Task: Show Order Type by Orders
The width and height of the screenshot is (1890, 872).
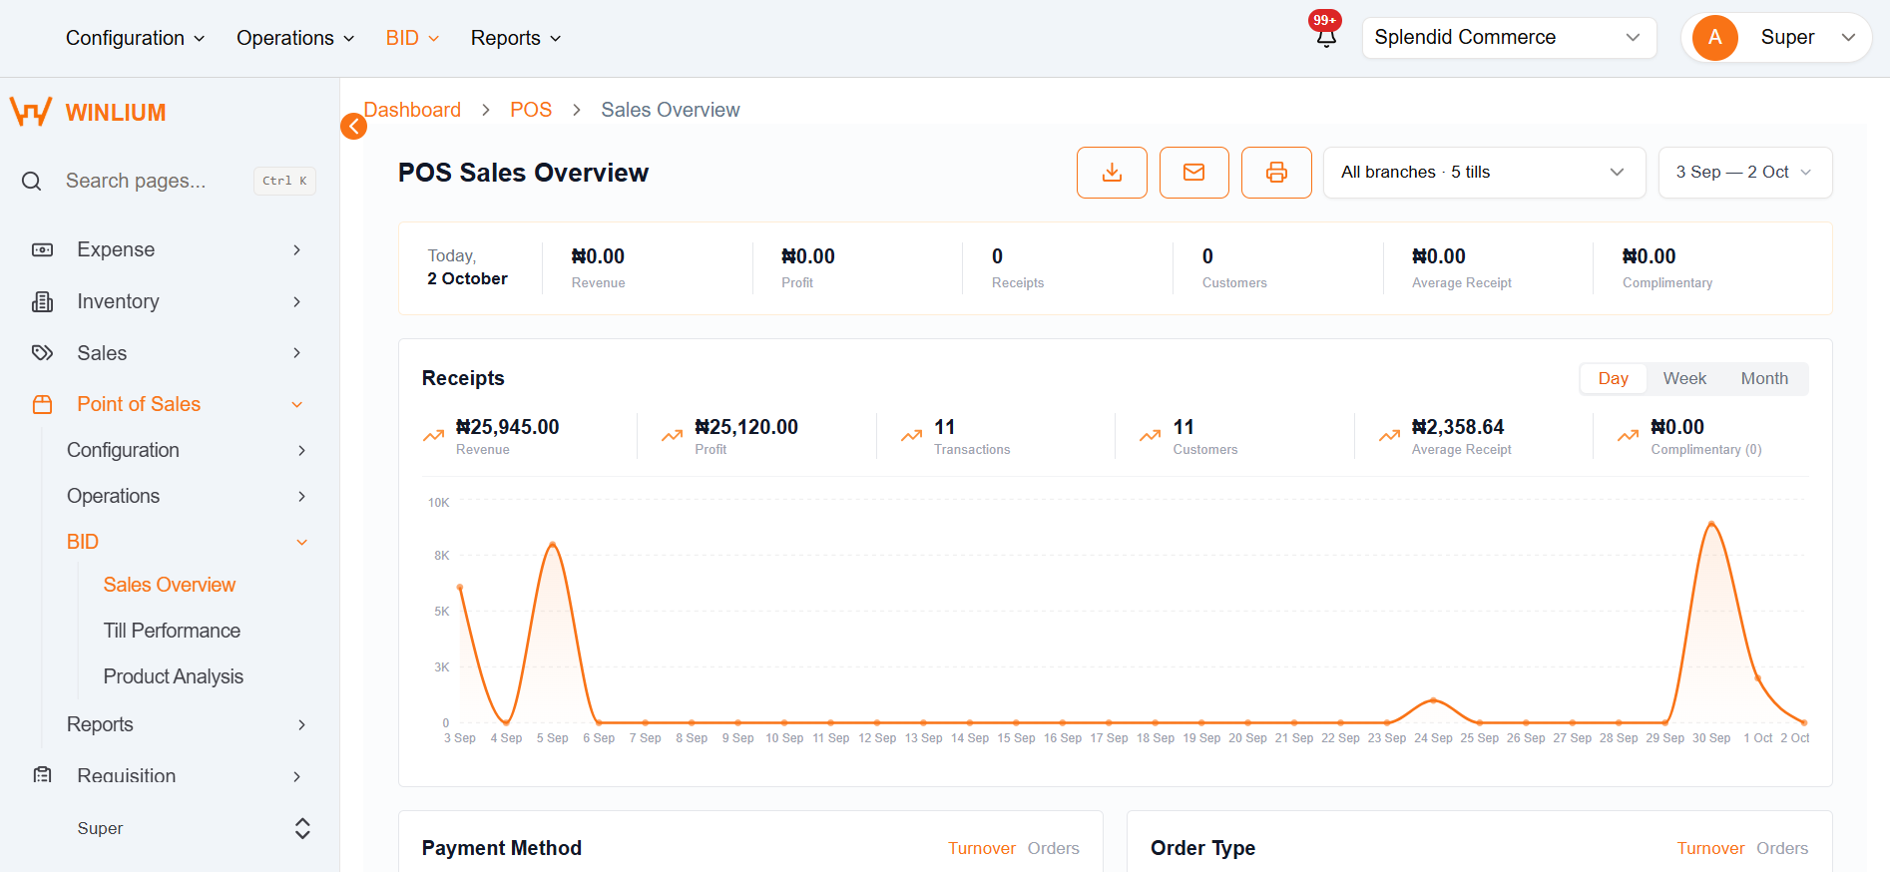Action: point(1782,848)
